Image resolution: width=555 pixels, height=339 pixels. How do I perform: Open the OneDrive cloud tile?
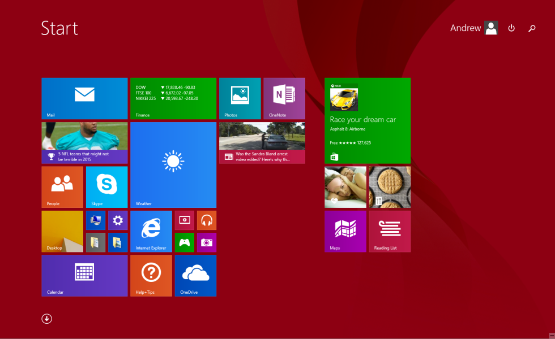click(195, 276)
